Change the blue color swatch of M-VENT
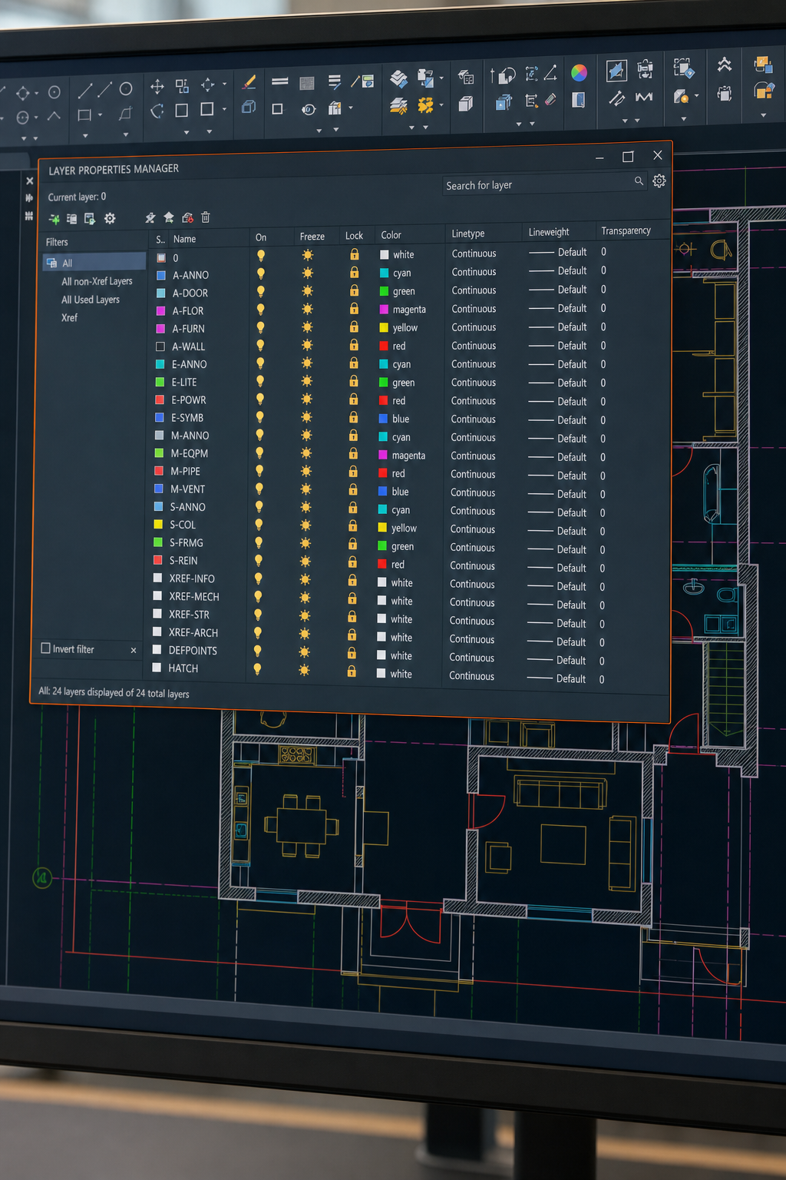This screenshot has width=786, height=1180. click(383, 492)
